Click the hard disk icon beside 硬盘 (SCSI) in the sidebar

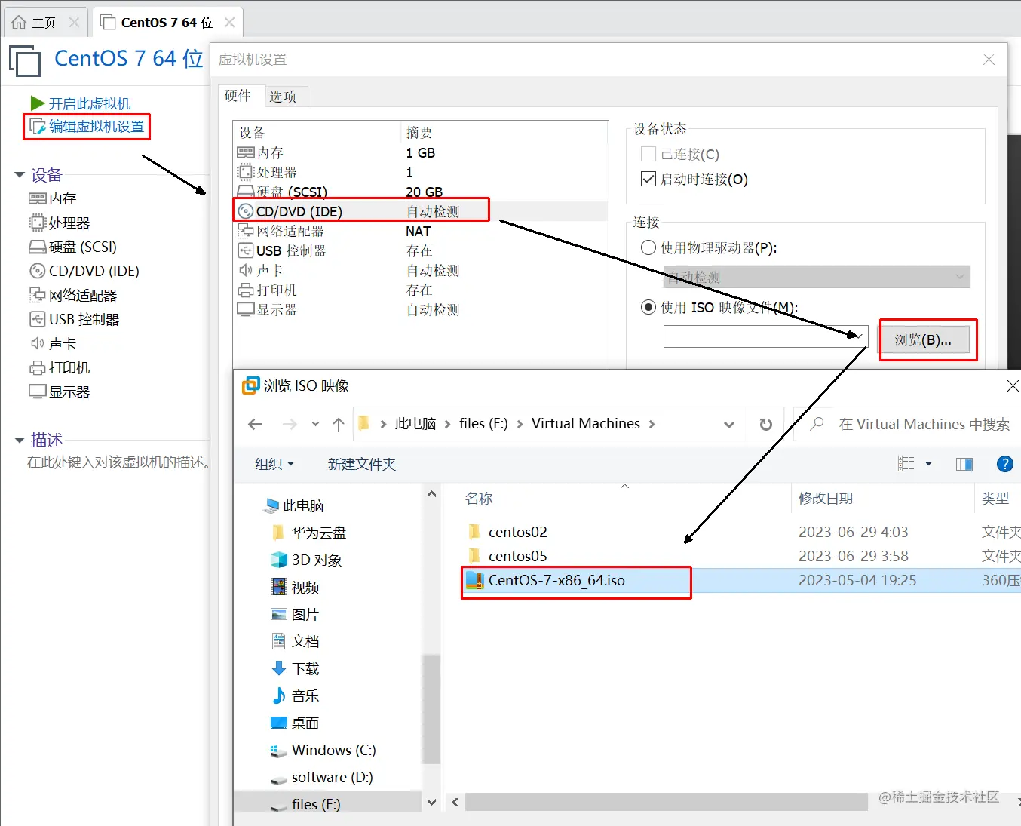tap(38, 247)
